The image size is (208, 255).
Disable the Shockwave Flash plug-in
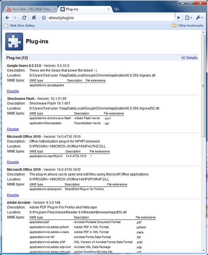13,129
